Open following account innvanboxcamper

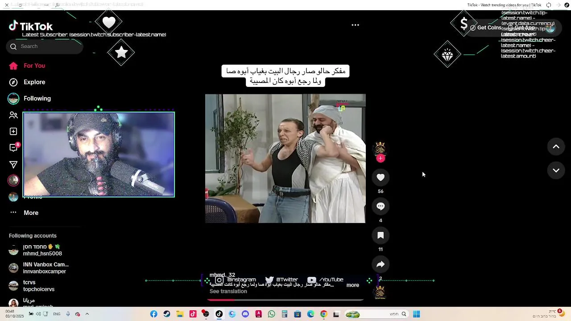[39, 268]
